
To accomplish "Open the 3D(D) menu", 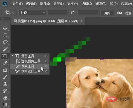I will tap(114, 4).
